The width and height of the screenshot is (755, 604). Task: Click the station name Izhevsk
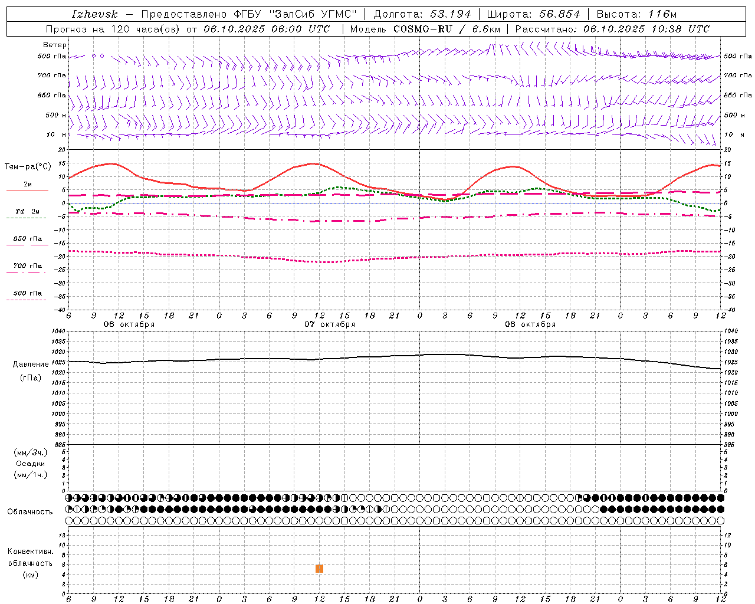94,14
